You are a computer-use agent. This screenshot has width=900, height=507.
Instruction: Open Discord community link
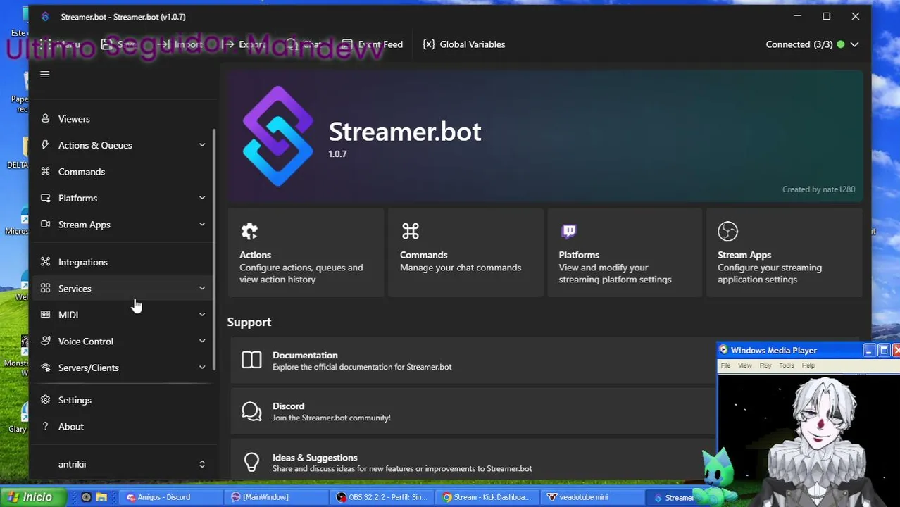click(473, 411)
